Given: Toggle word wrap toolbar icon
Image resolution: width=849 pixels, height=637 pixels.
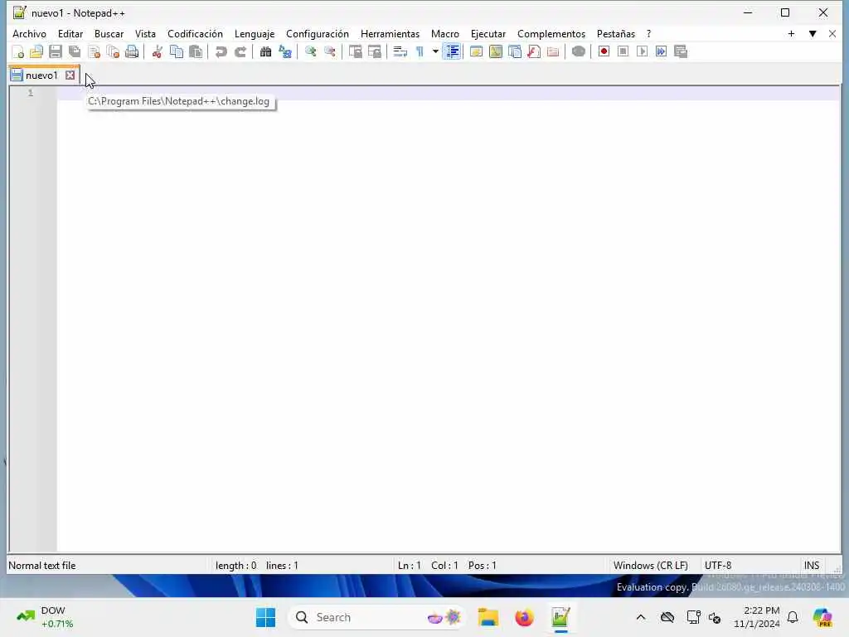Looking at the screenshot, I should pyautogui.click(x=400, y=52).
